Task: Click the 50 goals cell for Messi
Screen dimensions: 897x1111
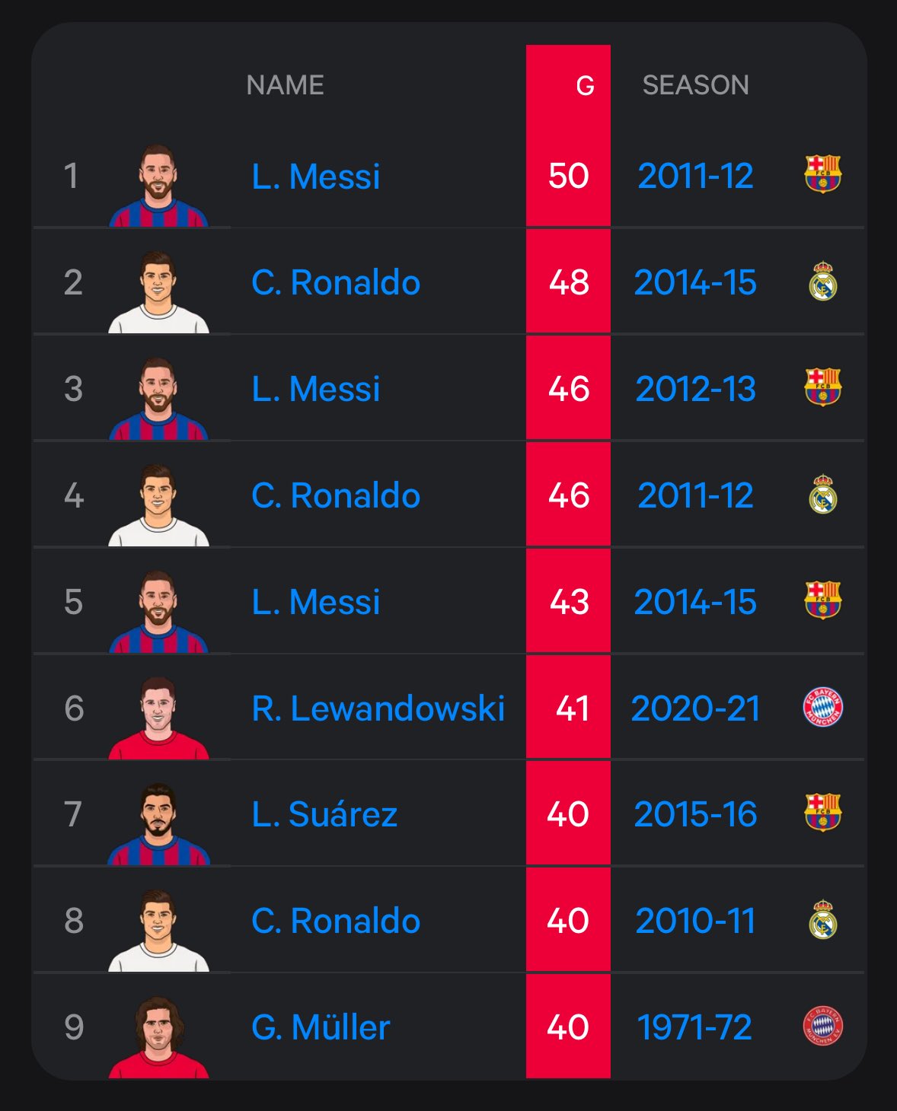Action: pos(568,177)
